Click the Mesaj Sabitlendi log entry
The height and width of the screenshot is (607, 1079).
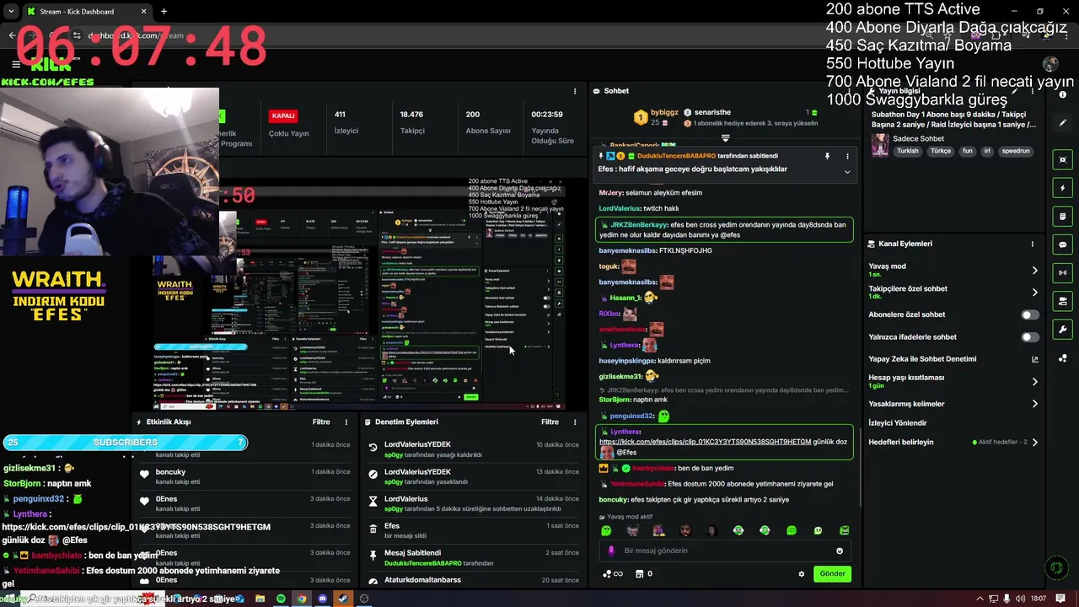click(472, 557)
